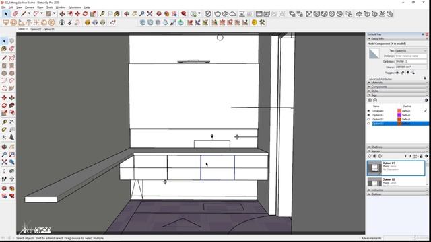Choose the Zoom magnifier in top toolbar

[142, 13]
